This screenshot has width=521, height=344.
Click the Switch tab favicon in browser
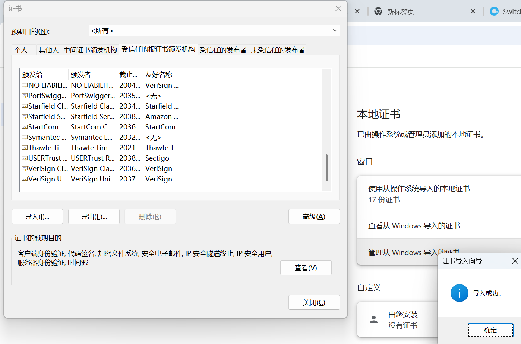pyautogui.click(x=494, y=11)
